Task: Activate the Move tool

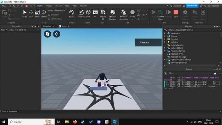Action: pos(31,14)
